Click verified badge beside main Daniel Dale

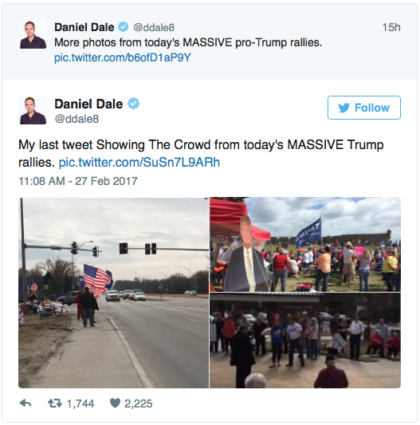pos(134,104)
